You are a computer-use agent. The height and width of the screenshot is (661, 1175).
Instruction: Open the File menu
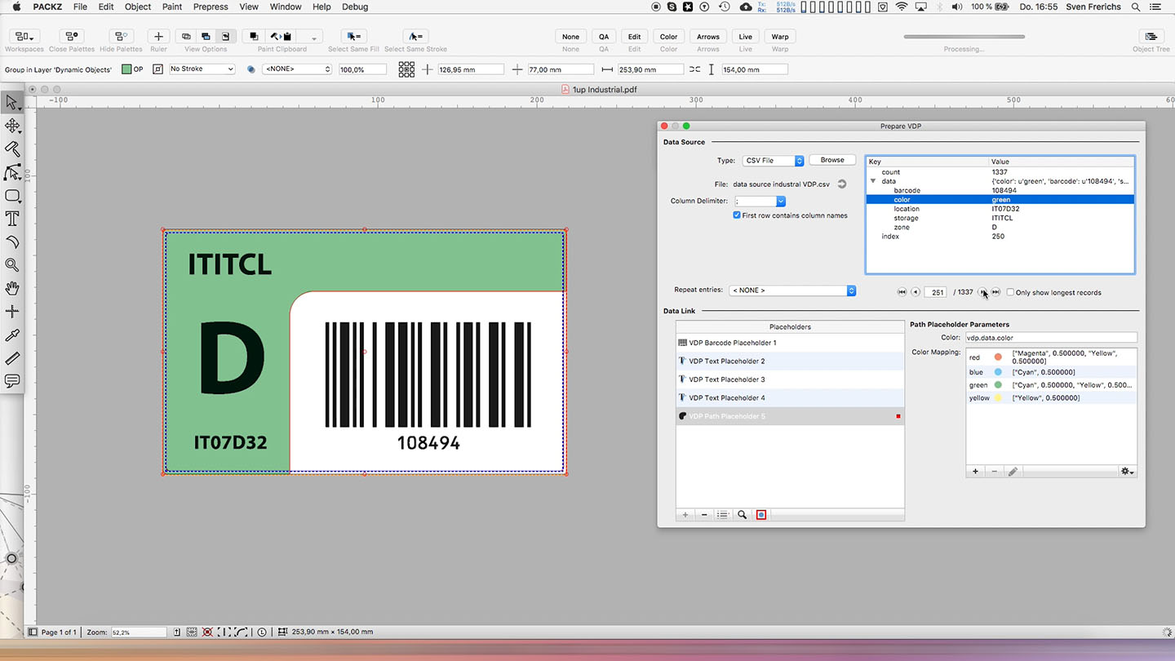(80, 7)
